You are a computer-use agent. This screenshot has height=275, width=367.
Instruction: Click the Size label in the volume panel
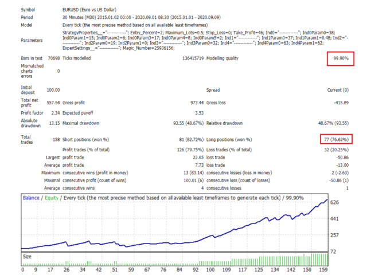click(27, 257)
